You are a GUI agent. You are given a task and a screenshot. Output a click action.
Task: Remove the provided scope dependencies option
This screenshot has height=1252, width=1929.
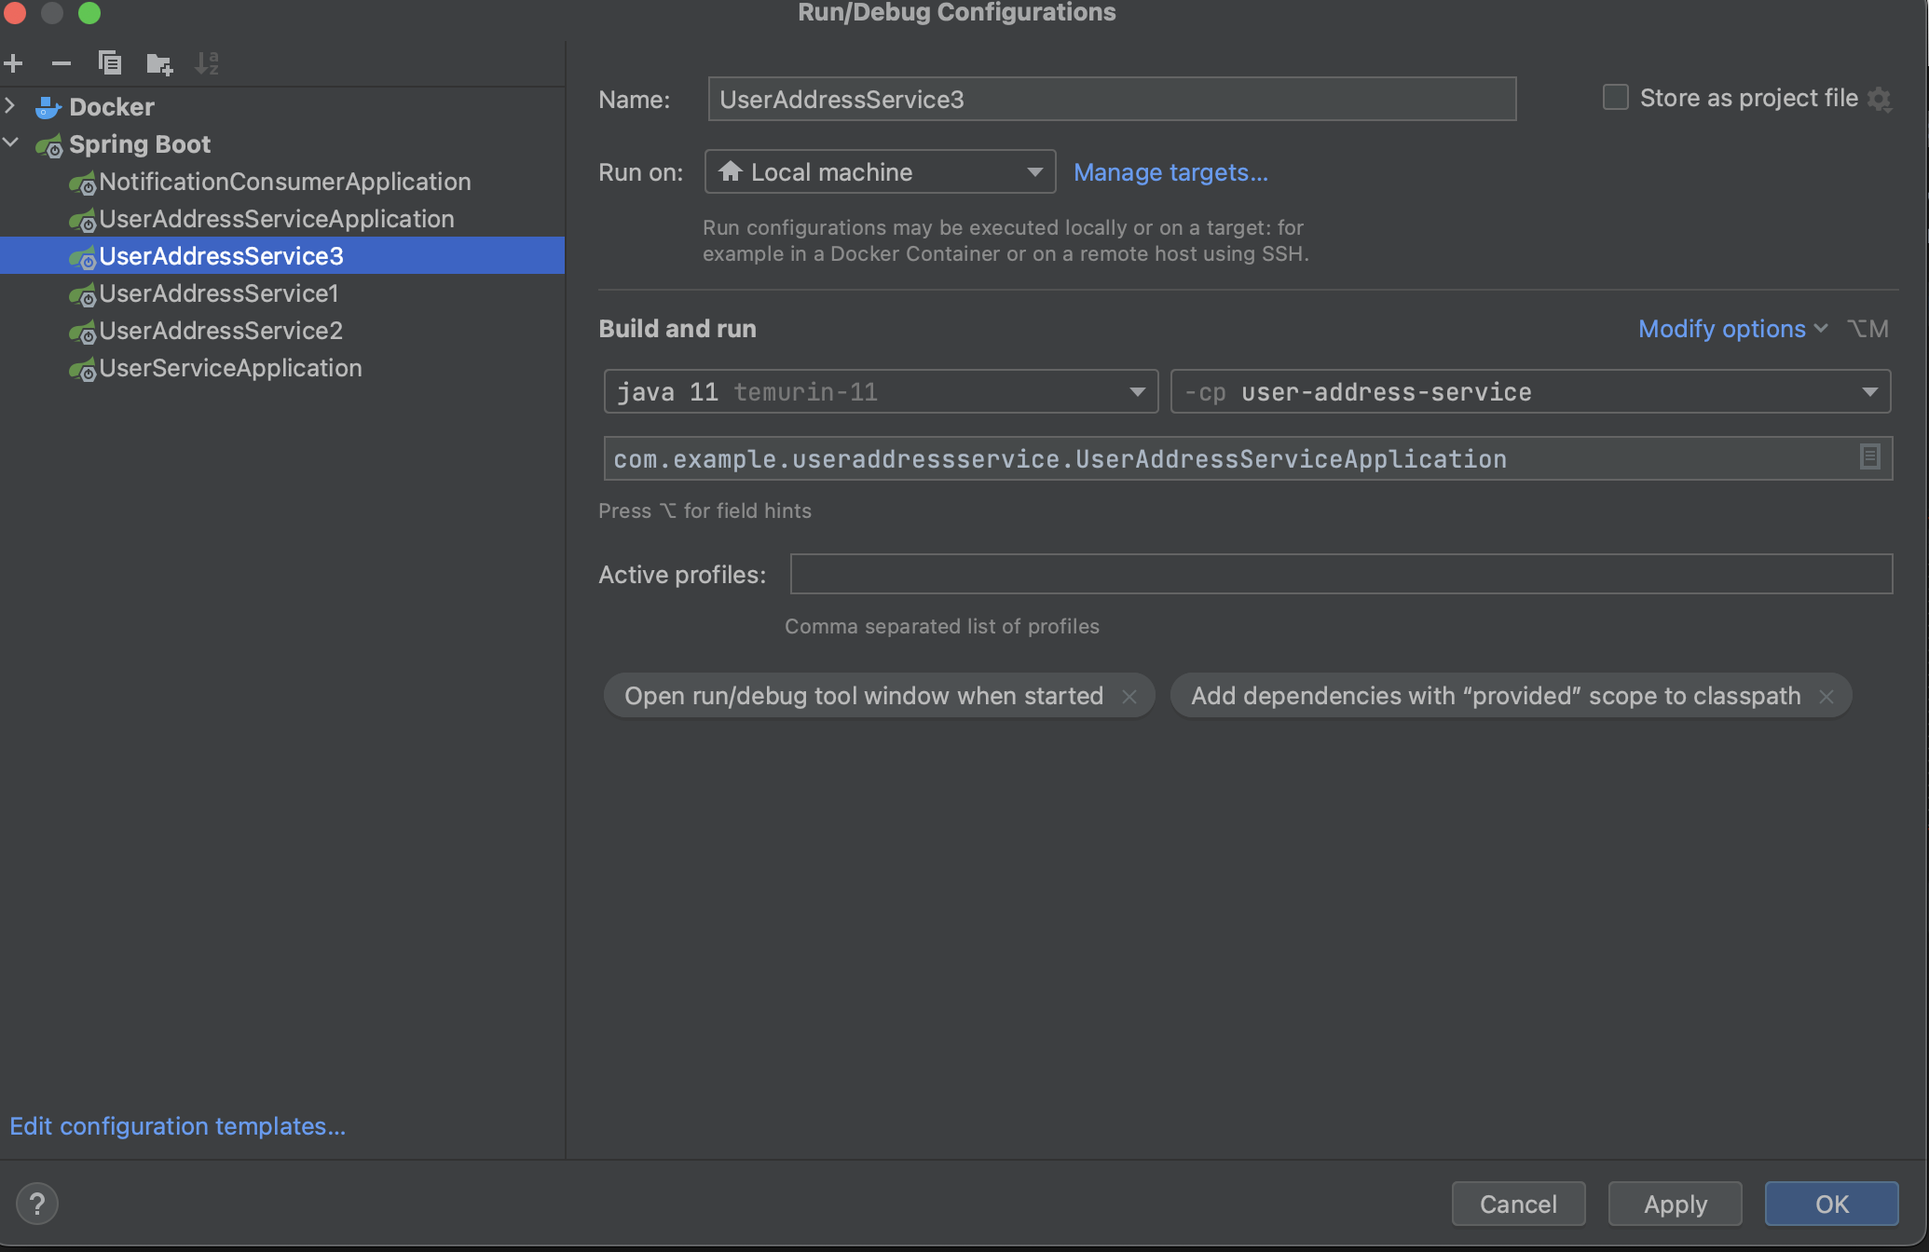coord(1826,697)
